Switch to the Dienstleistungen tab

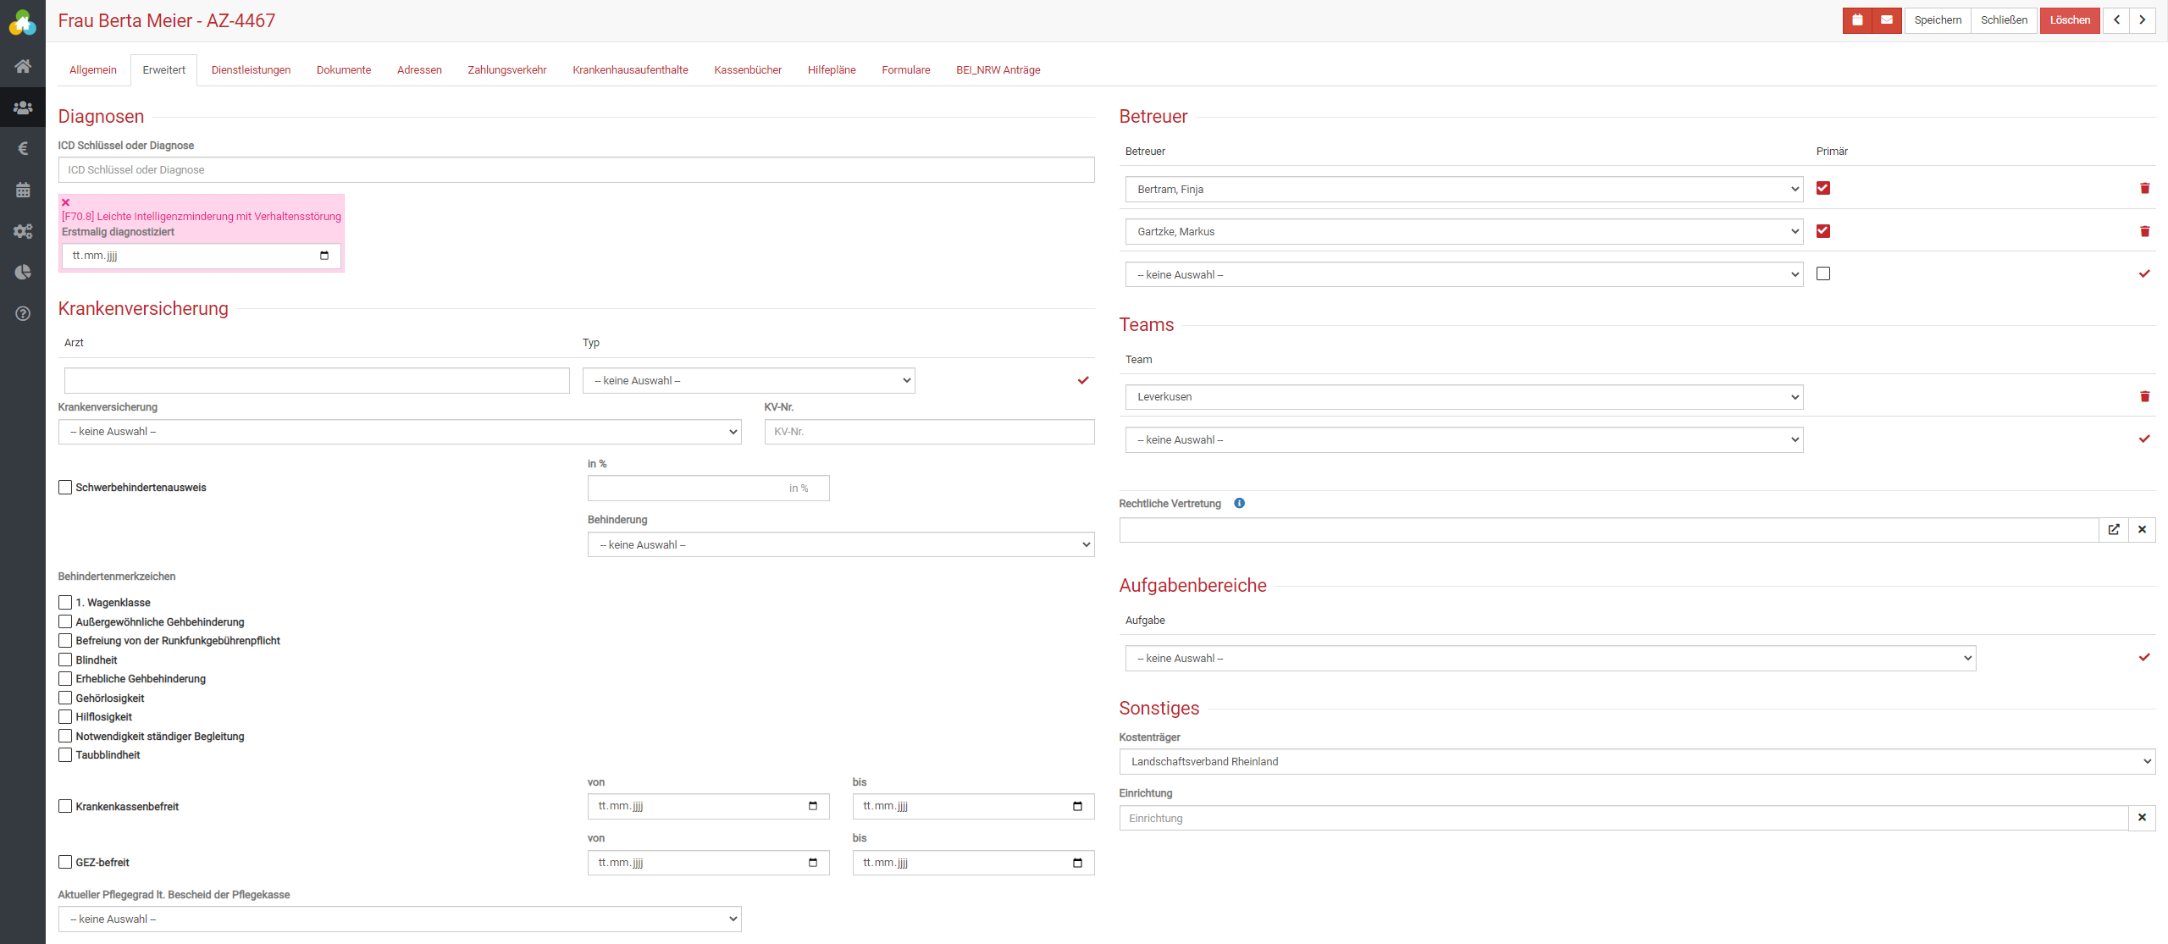[251, 70]
